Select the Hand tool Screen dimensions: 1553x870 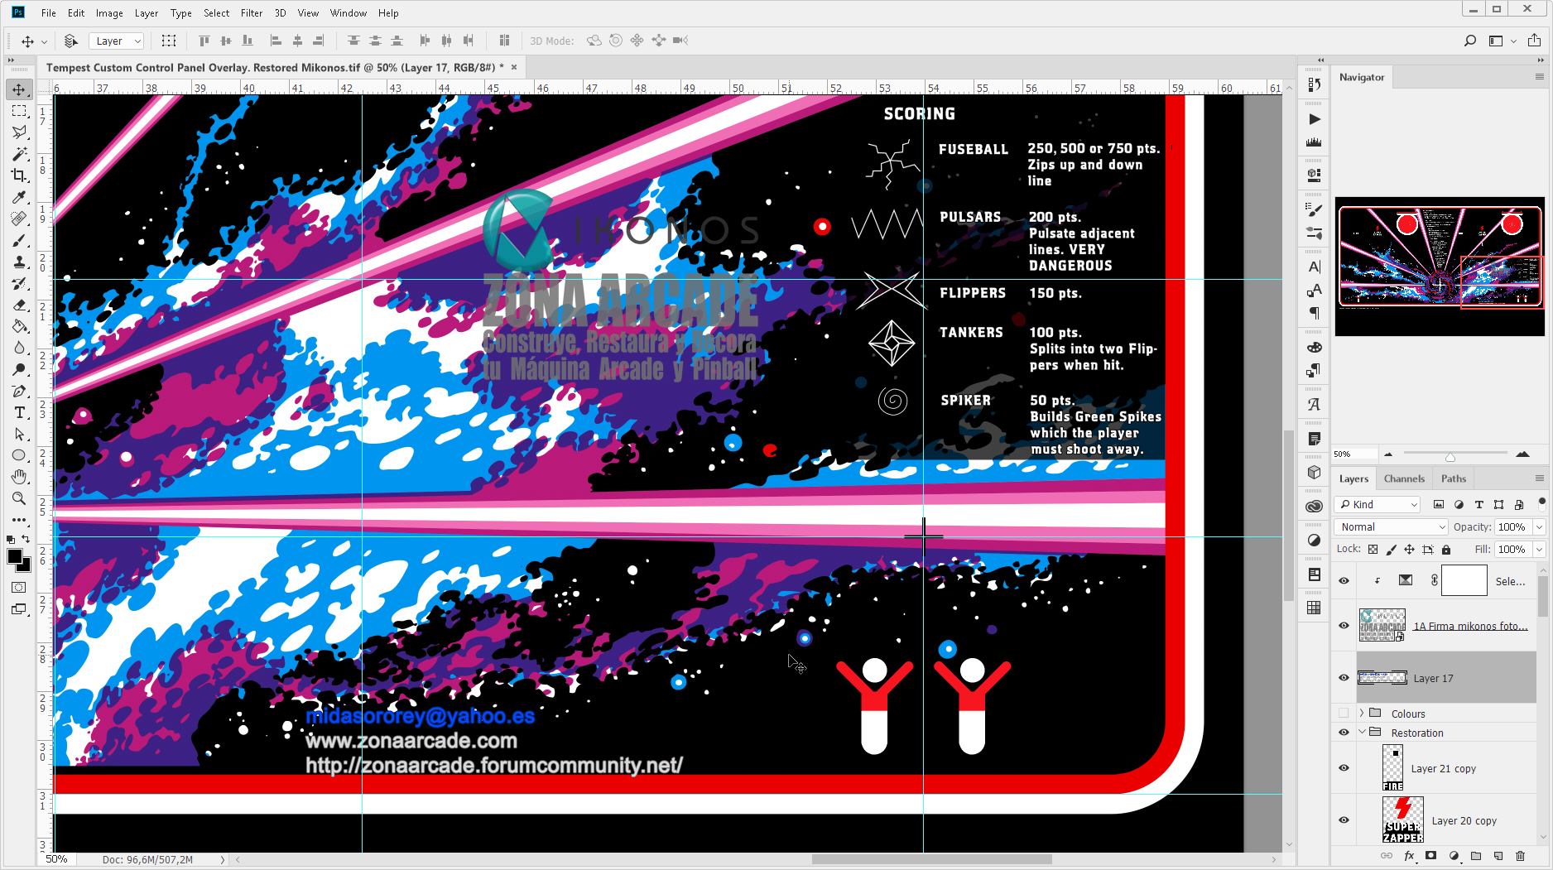tap(19, 477)
